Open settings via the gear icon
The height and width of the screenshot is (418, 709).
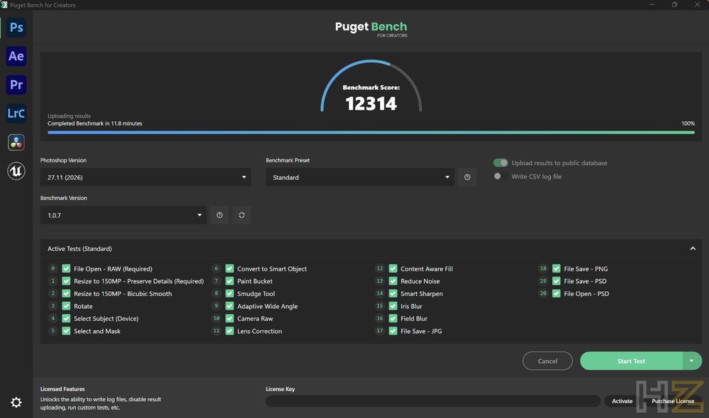pos(16,402)
